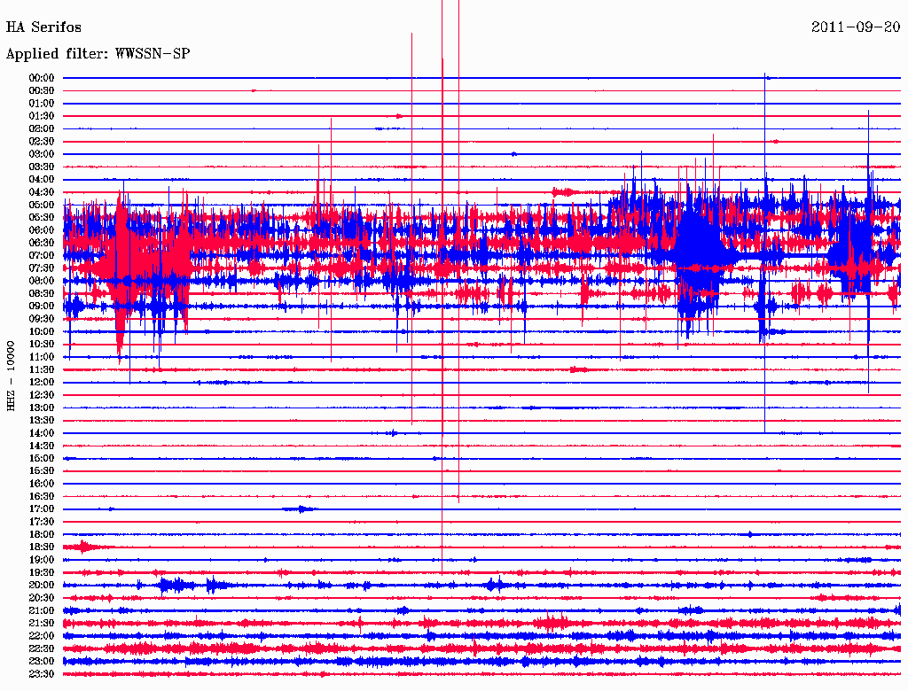Select the 02:00 time label
Image resolution: width=908 pixels, height=691 pixels.
pos(42,129)
